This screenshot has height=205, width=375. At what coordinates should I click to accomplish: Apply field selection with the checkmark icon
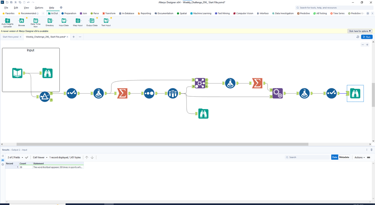(27, 157)
